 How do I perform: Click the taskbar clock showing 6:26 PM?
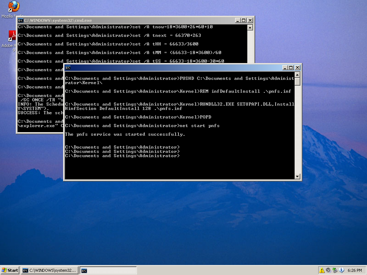coord(354,270)
